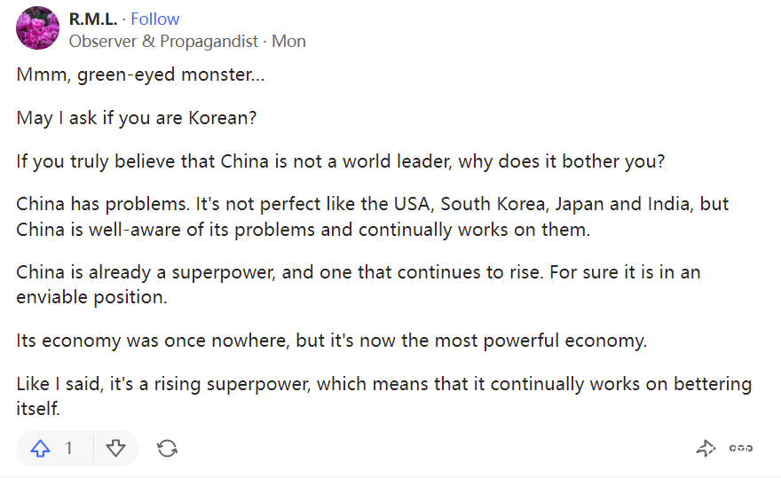This screenshot has width=781, height=478.
Task: Follow the author R.M.L.
Action: (x=155, y=19)
